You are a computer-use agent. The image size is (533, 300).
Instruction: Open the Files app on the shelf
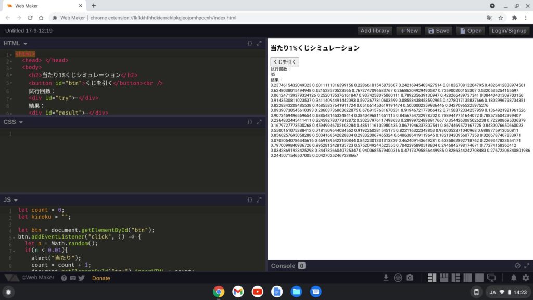[296, 292]
